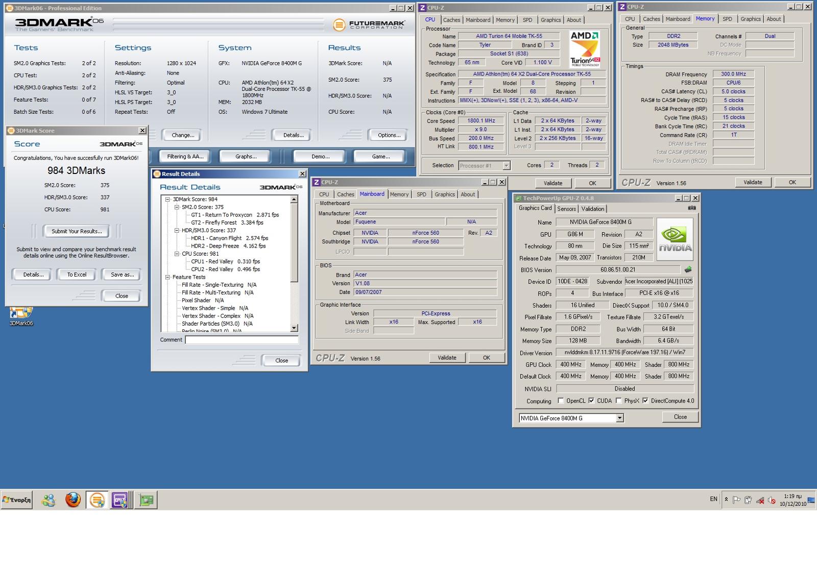Viewport: 817px width, 568px height.
Task: Toggle the DirectCompute 4.0 checkbox
Action: point(645,401)
